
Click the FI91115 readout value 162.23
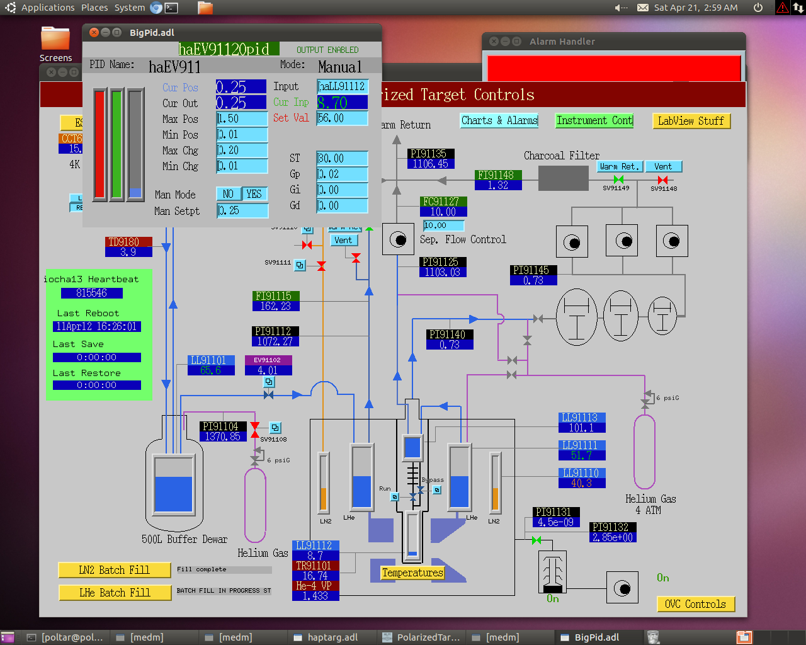(276, 306)
